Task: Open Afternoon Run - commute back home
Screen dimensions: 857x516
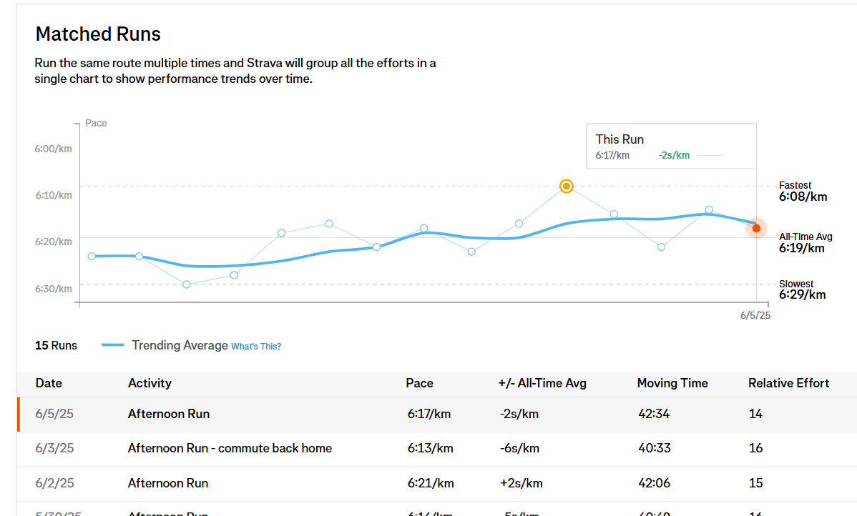Action: (230, 448)
